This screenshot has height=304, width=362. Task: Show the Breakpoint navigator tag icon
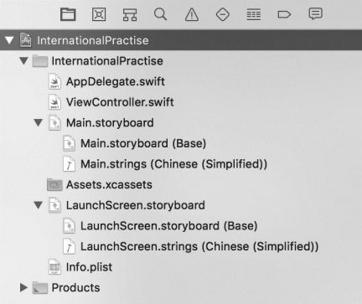(284, 14)
